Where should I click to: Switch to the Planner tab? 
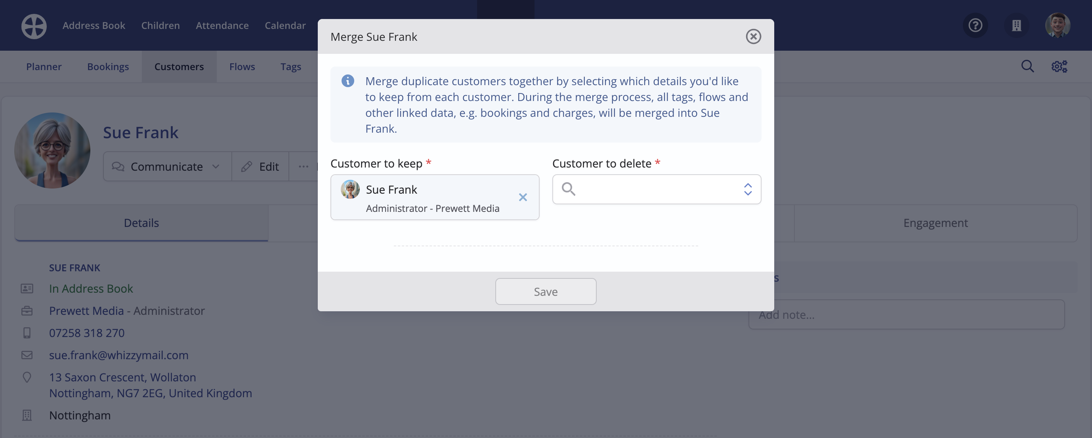click(x=44, y=67)
